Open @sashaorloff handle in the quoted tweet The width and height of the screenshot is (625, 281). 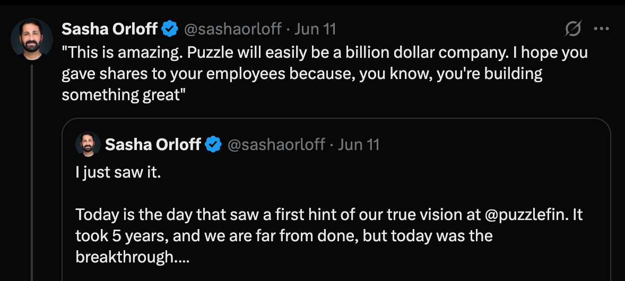coord(276,144)
